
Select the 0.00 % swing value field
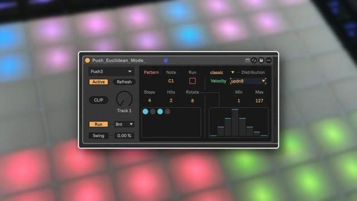(124, 136)
